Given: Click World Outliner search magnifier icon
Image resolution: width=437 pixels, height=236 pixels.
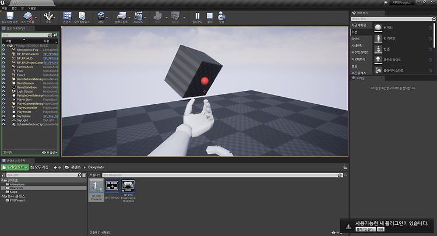Looking at the screenshot, I should pos(50,35).
